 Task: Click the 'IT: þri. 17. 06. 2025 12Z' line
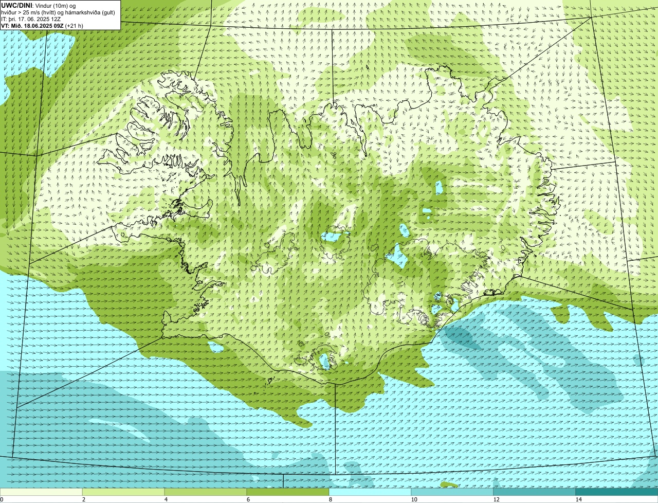[31, 19]
